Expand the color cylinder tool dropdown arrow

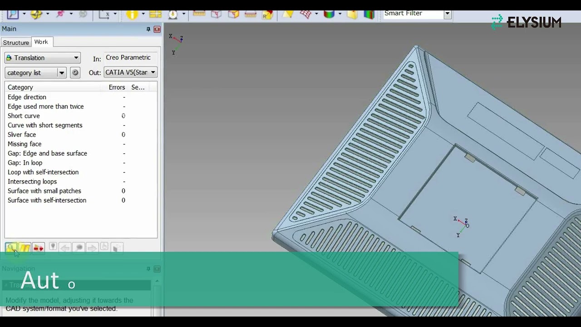pyautogui.click(x=340, y=14)
